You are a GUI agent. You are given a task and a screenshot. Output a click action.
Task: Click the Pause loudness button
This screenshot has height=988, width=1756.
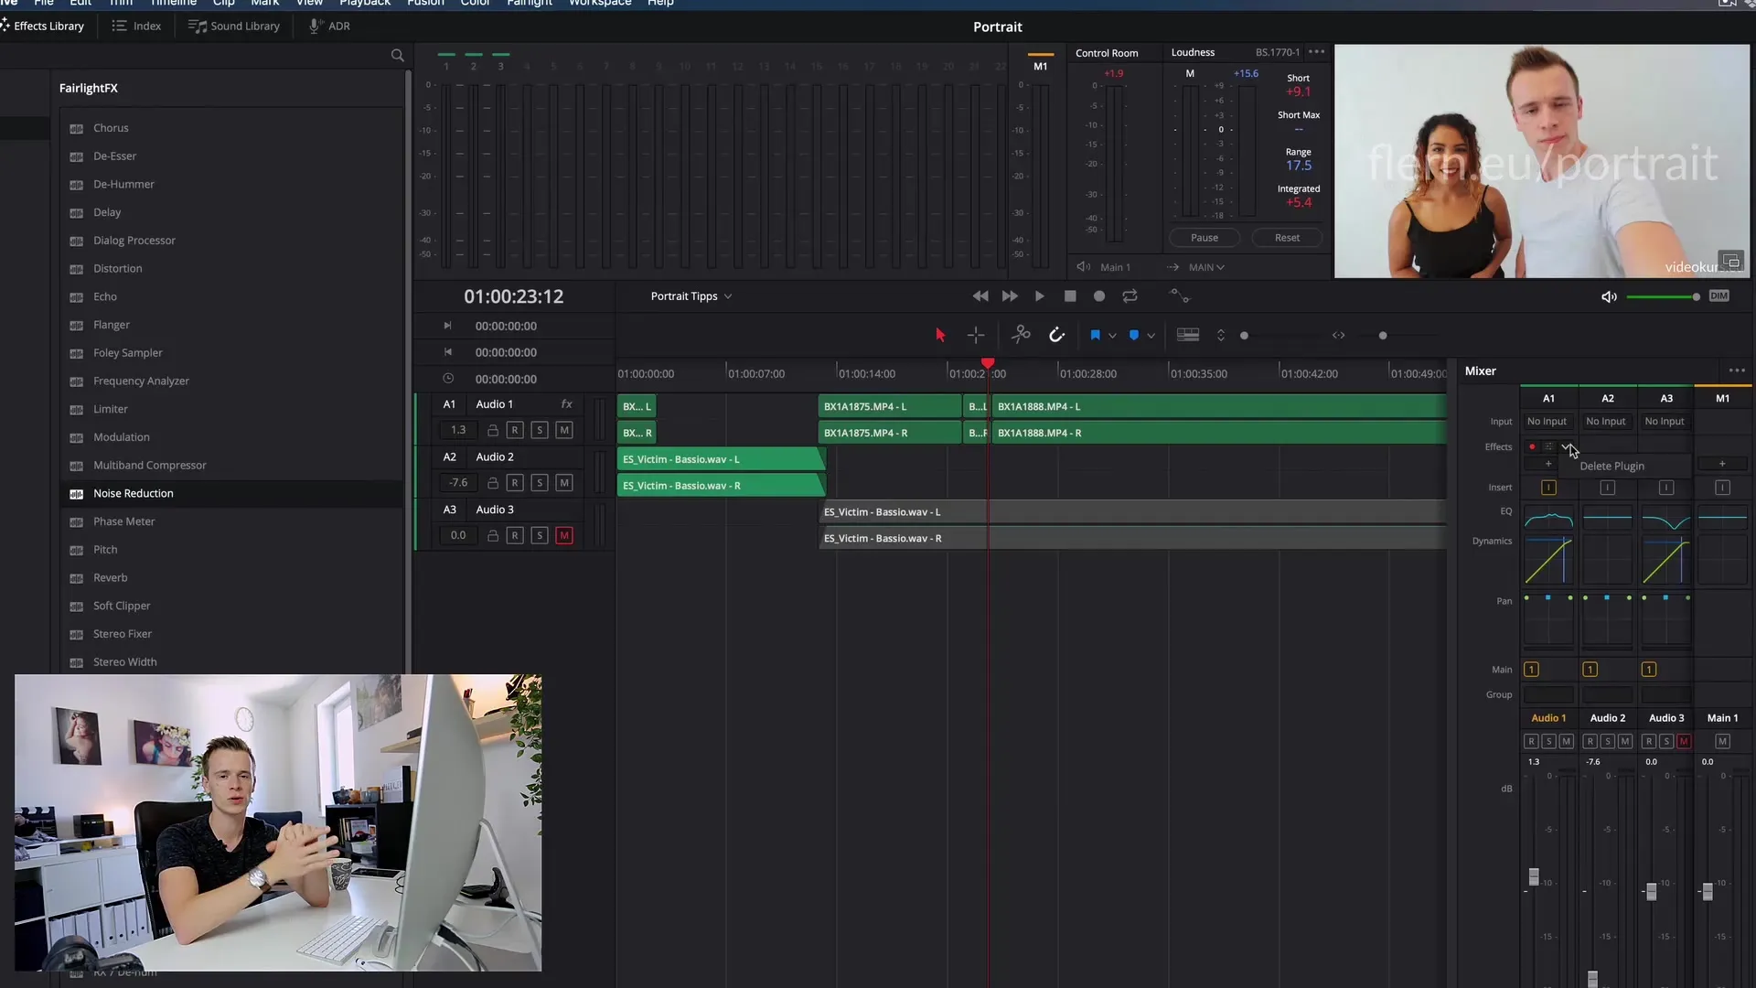click(1205, 237)
